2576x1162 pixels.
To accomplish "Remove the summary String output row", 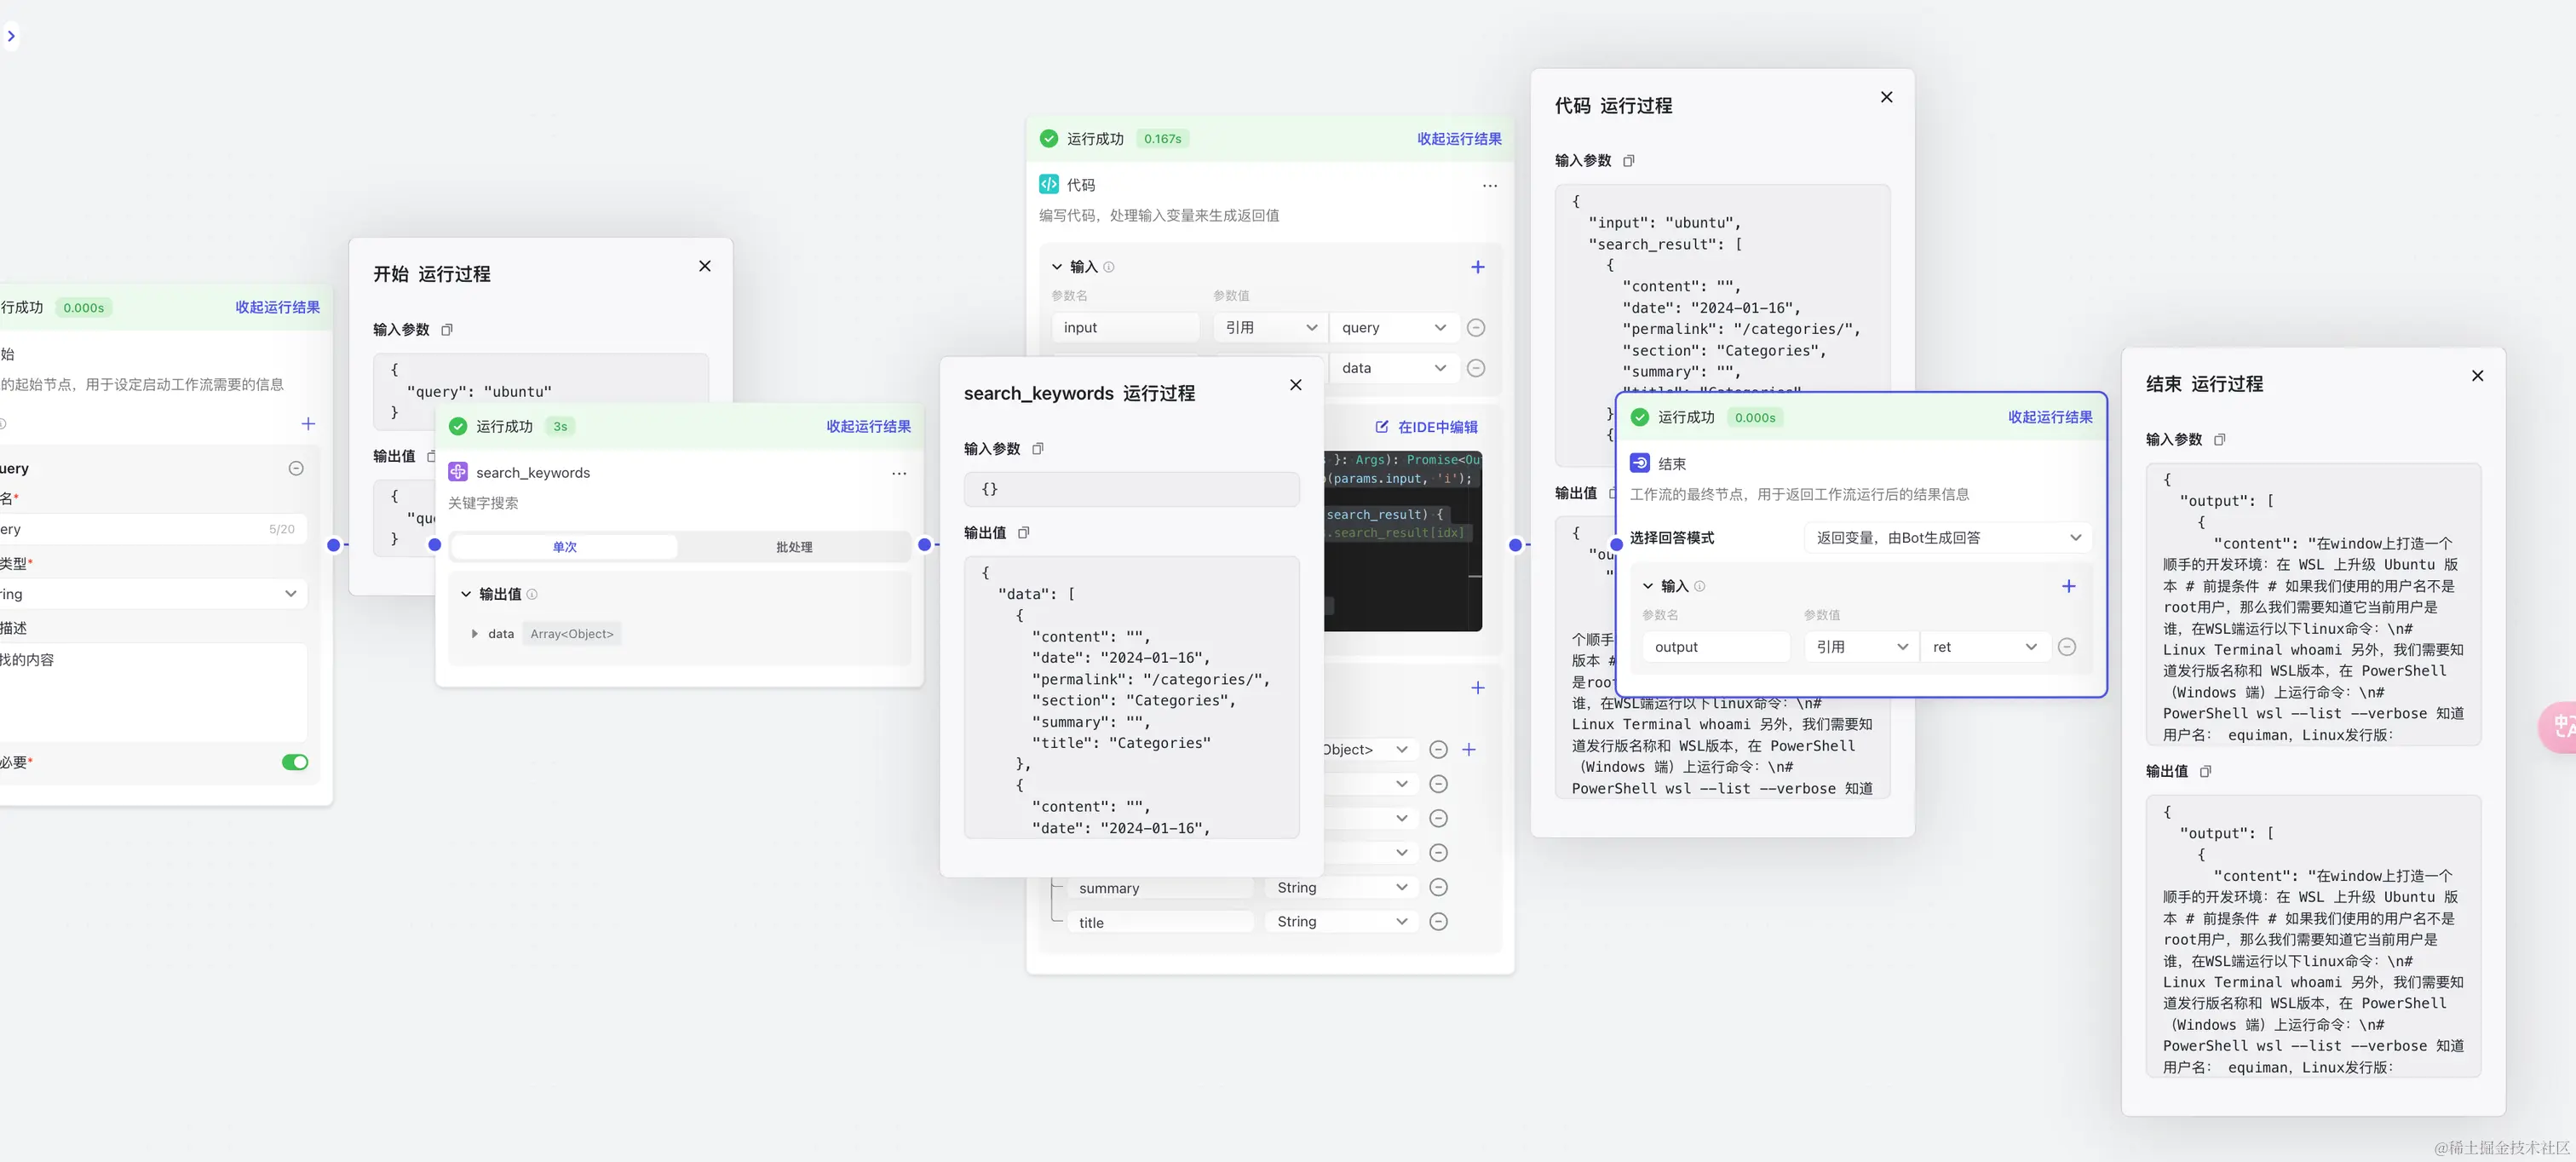I will 1438,887.
